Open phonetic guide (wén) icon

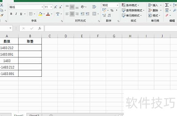57,14
